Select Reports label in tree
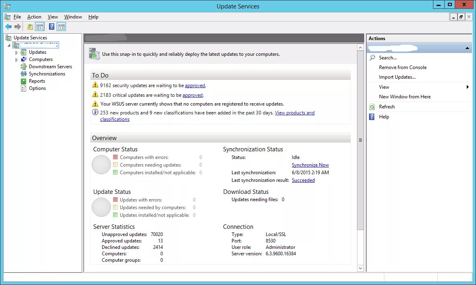This screenshot has width=476, height=285. pos(37,81)
